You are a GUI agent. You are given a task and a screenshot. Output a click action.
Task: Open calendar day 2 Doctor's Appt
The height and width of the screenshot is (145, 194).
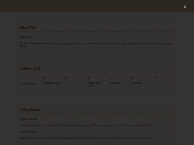(x=52, y=83)
